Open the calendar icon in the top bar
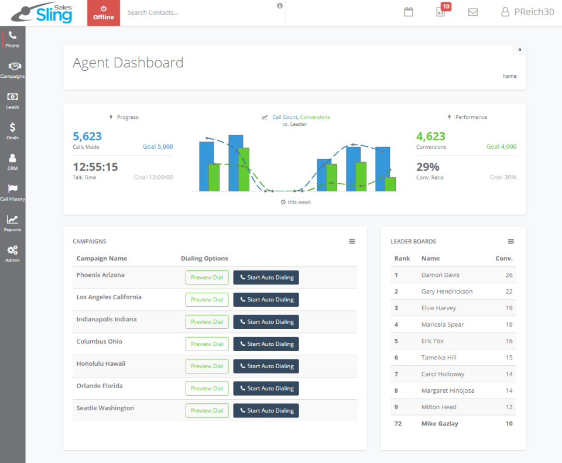 click(x=408, y=12)
